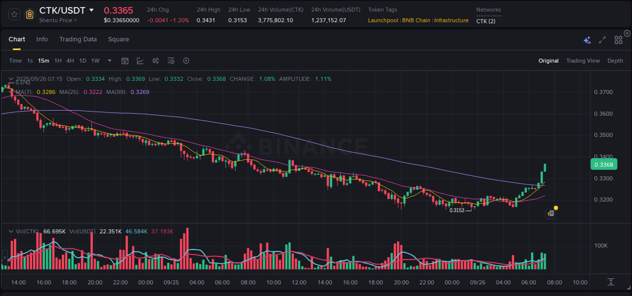
Task: Click the green 0.3368 price label
Action: tap(604, 164)
